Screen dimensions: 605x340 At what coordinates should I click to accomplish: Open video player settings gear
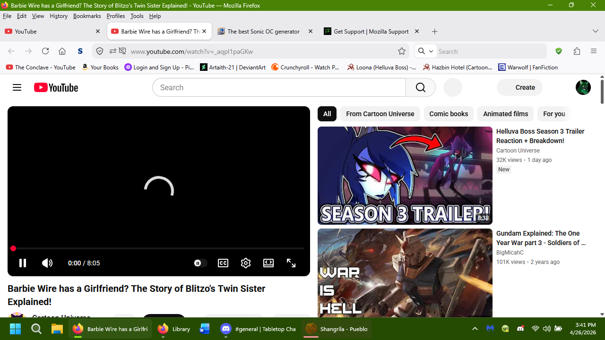246,263
